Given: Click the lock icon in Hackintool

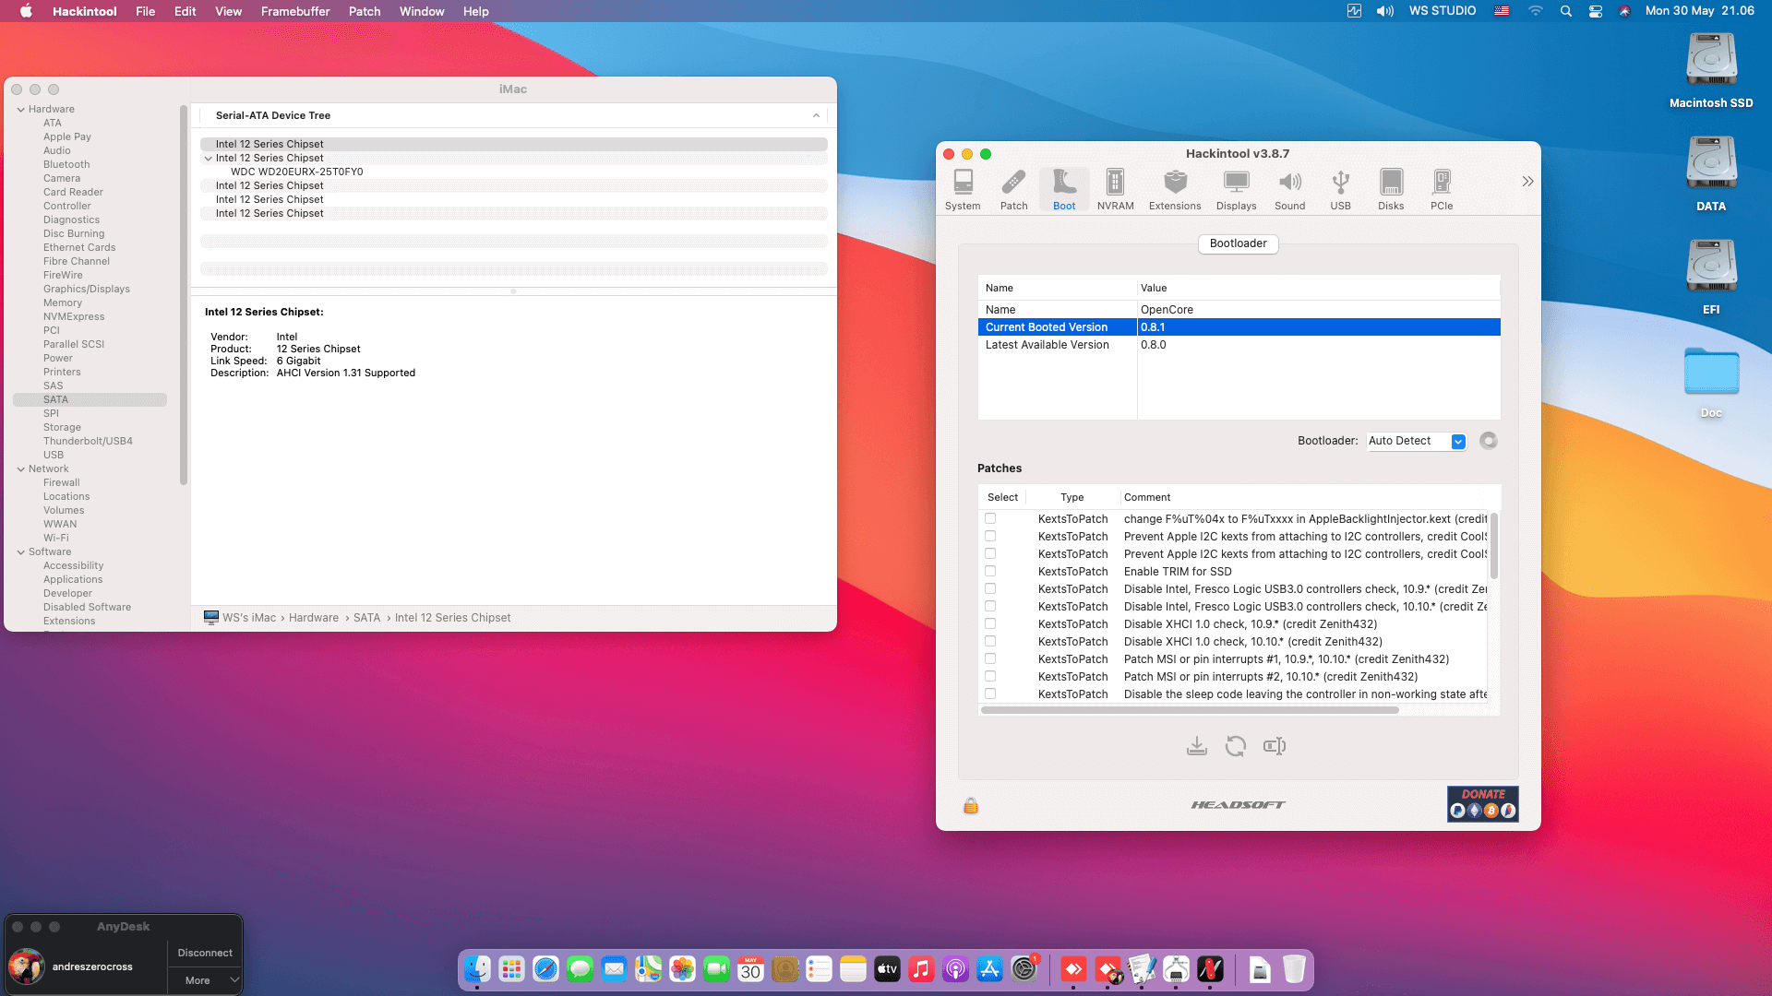Looking at the screenshot, I should [971, 806].
